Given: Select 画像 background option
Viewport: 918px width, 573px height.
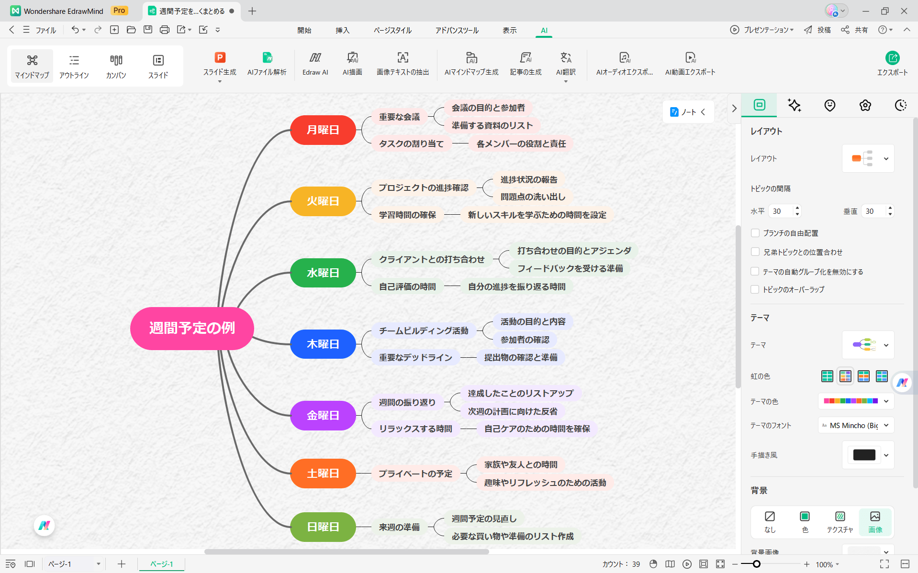Looking at the screenshot, I should tap(875, 522).
